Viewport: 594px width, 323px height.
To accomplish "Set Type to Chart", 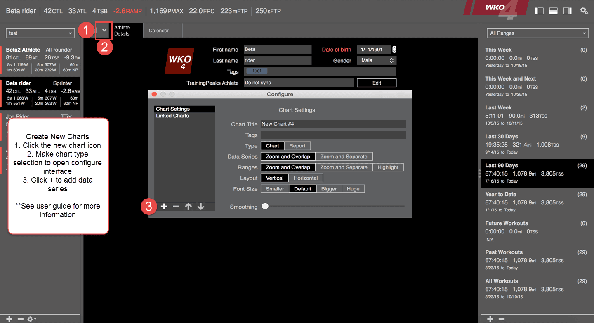I will point(272,146).
